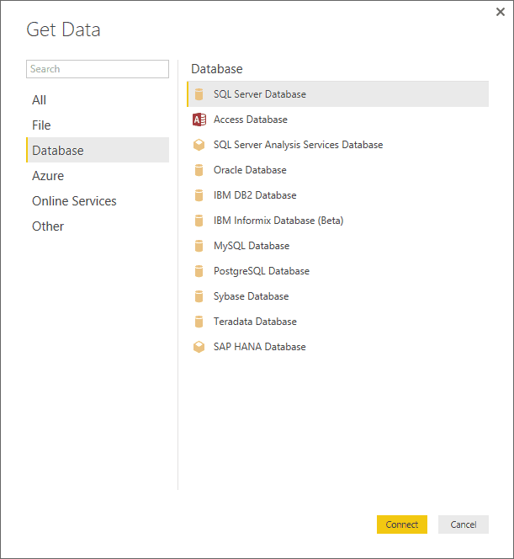Click the Sybase Database cylinder icon
Screen dimensions: 514x559
tap(199, 296)
